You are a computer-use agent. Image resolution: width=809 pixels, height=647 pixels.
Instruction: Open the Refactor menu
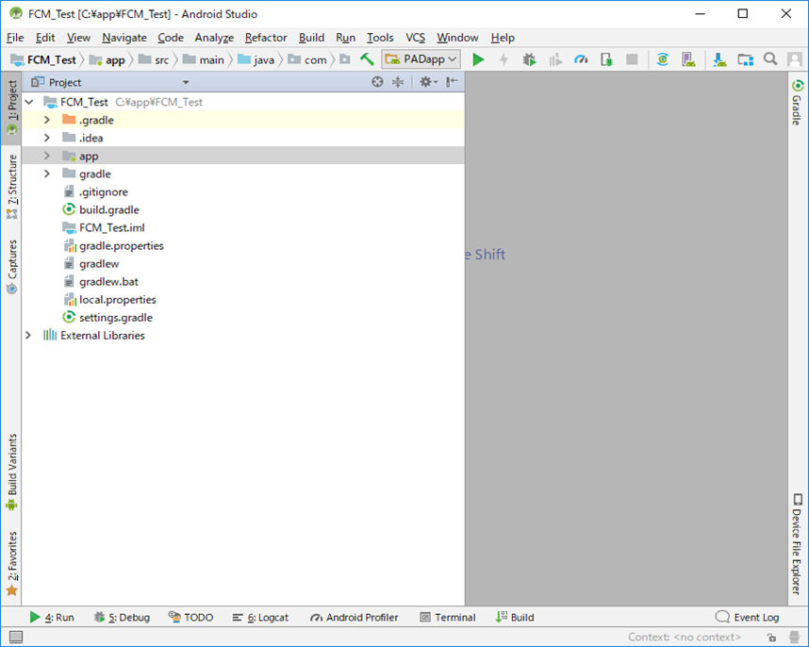[x=266, y=38]
